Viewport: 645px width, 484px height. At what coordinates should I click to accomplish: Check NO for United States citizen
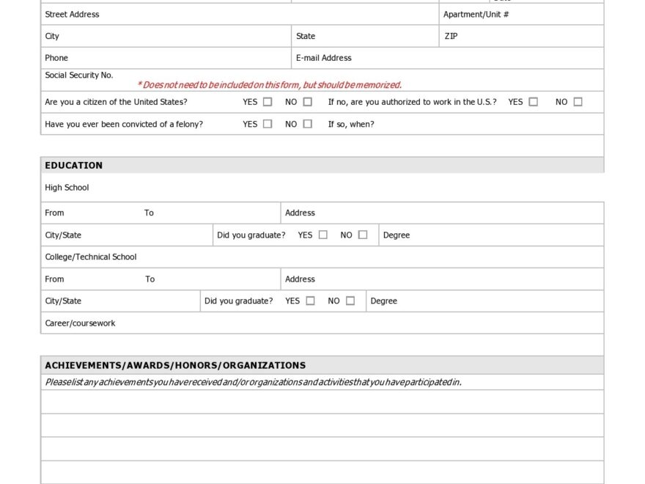(308, 102)
